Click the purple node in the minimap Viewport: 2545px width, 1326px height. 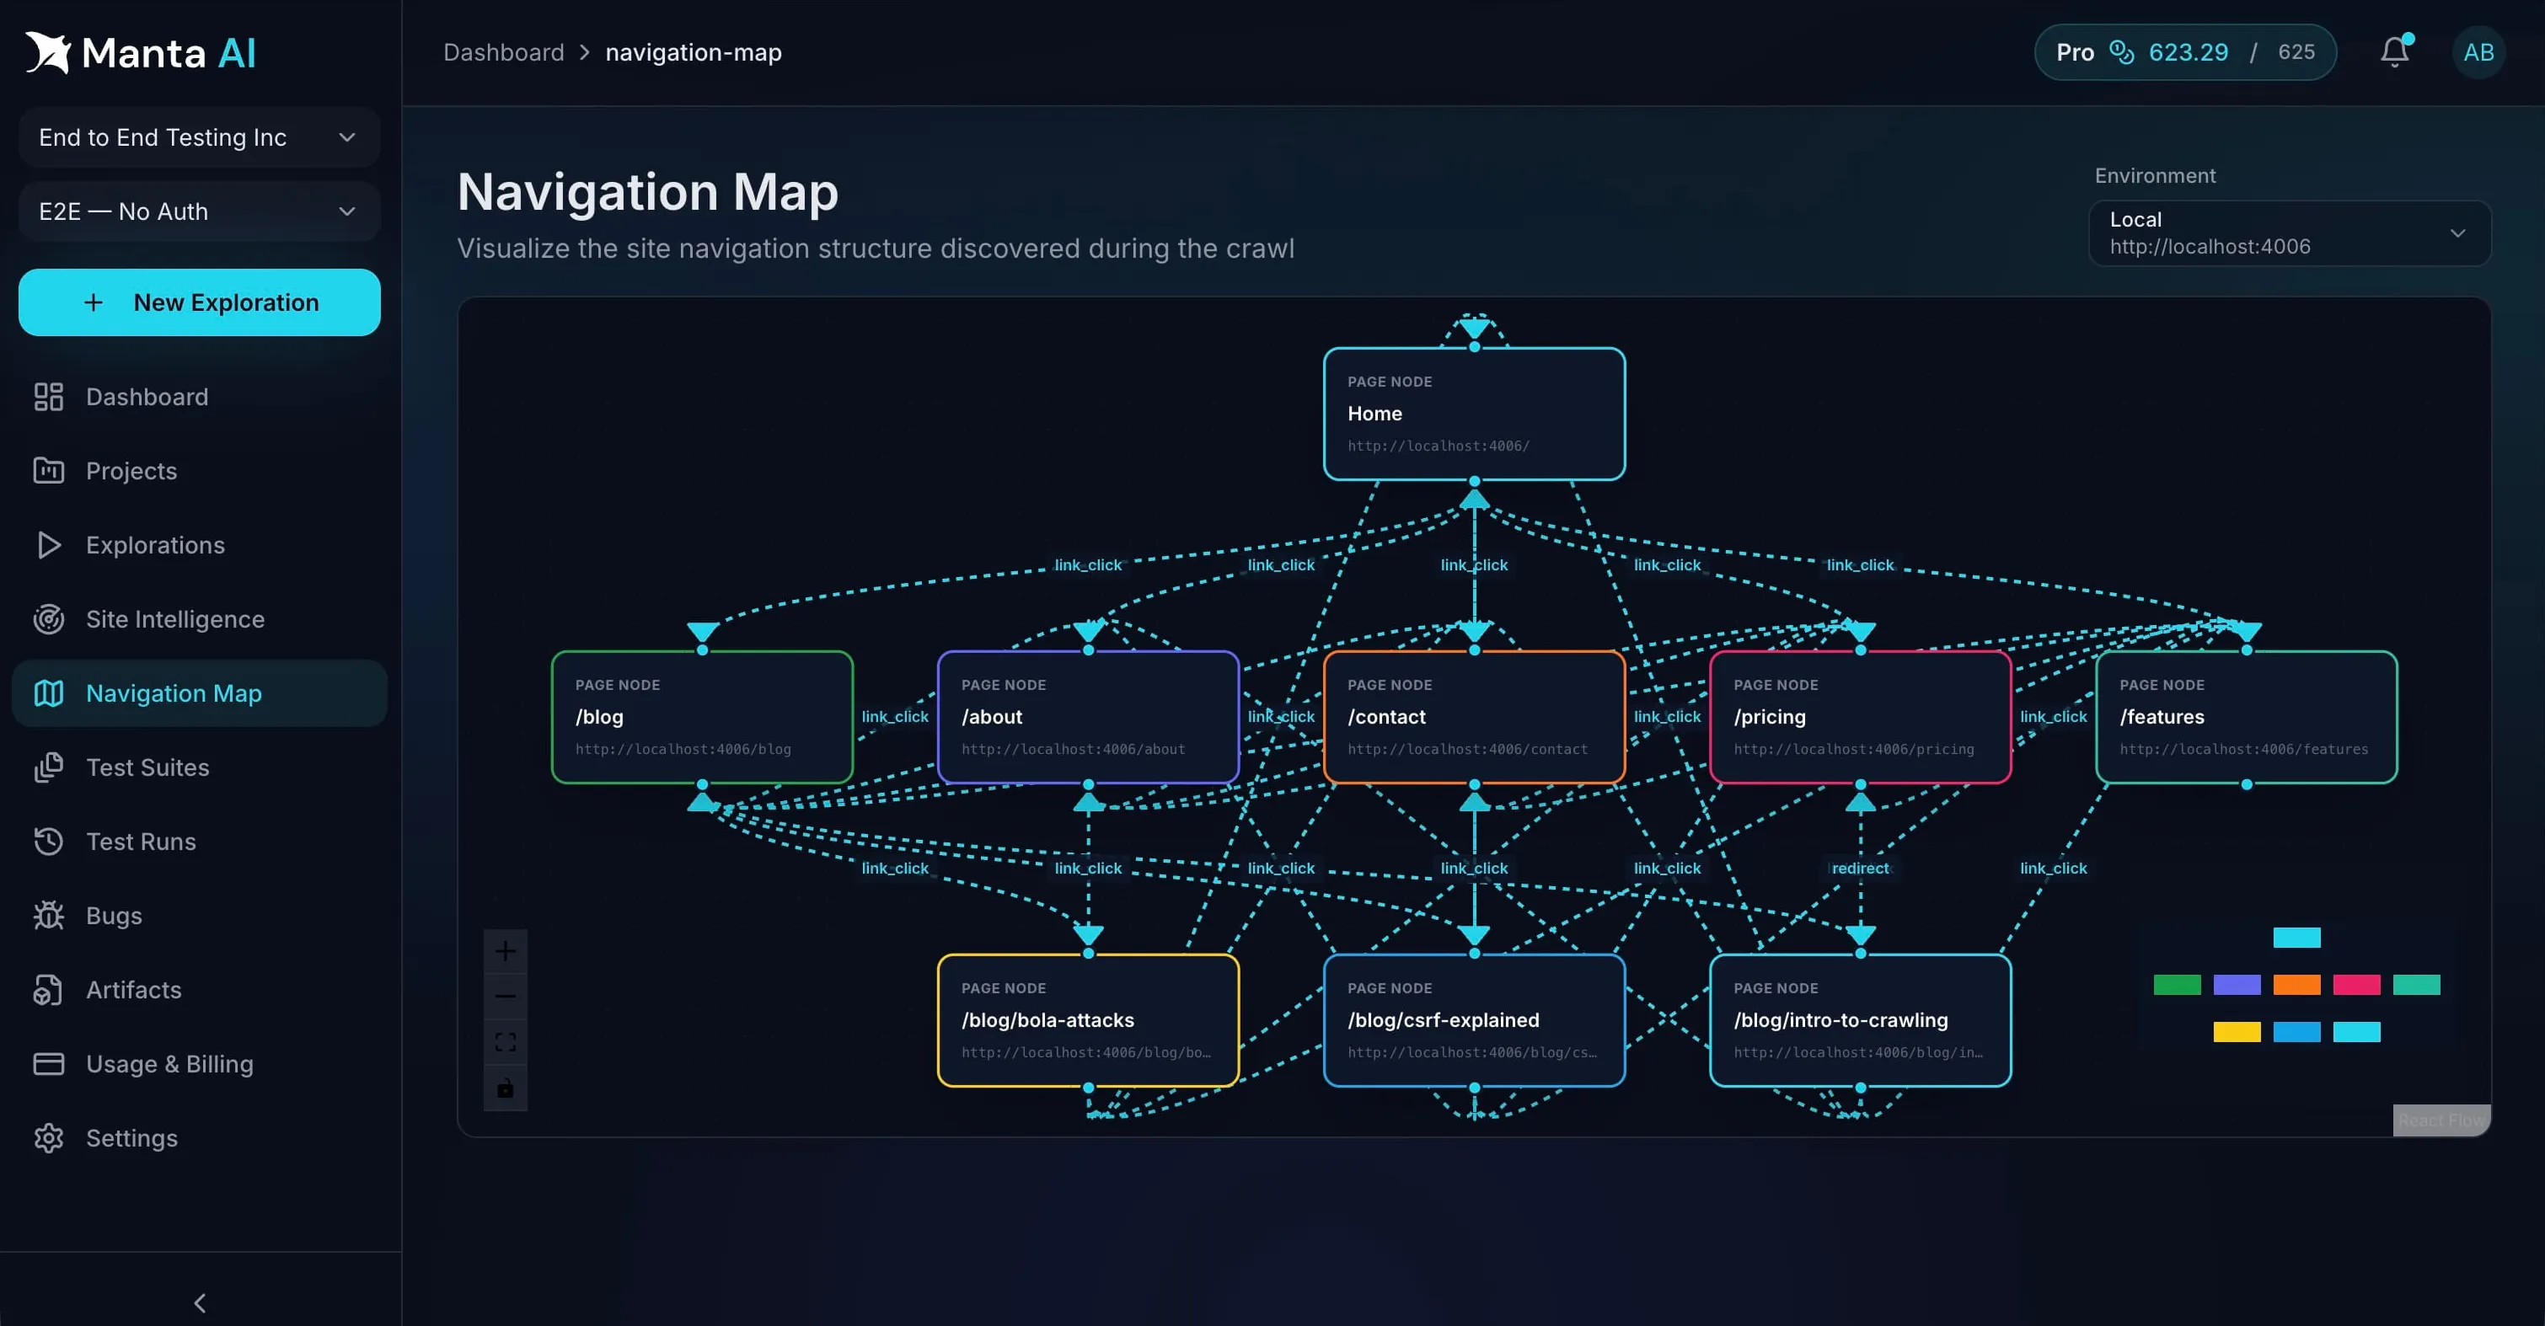click(x=2237, y=984)
